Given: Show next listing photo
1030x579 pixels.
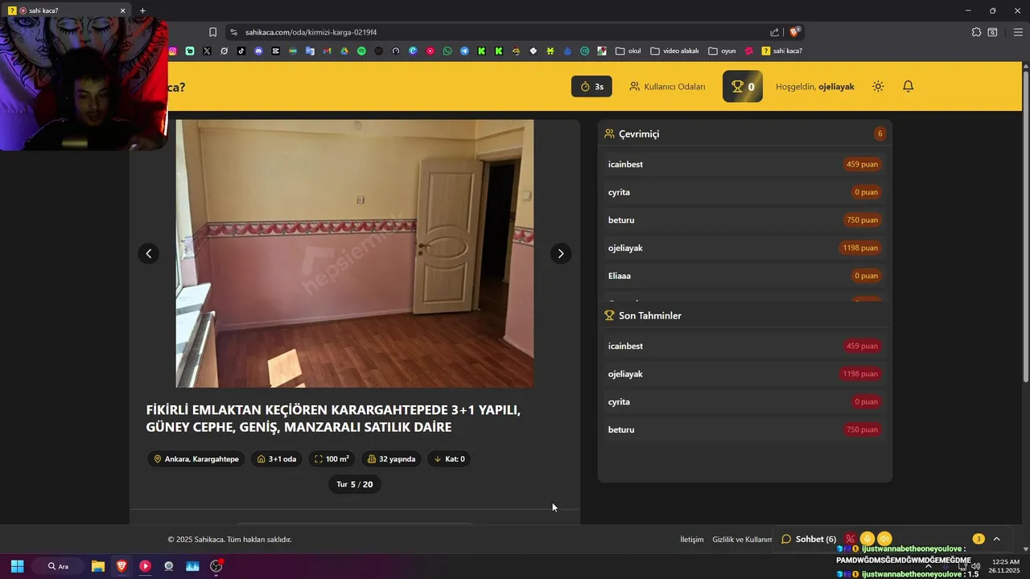Looking at the screenshot, I should [x=561, y=253].
